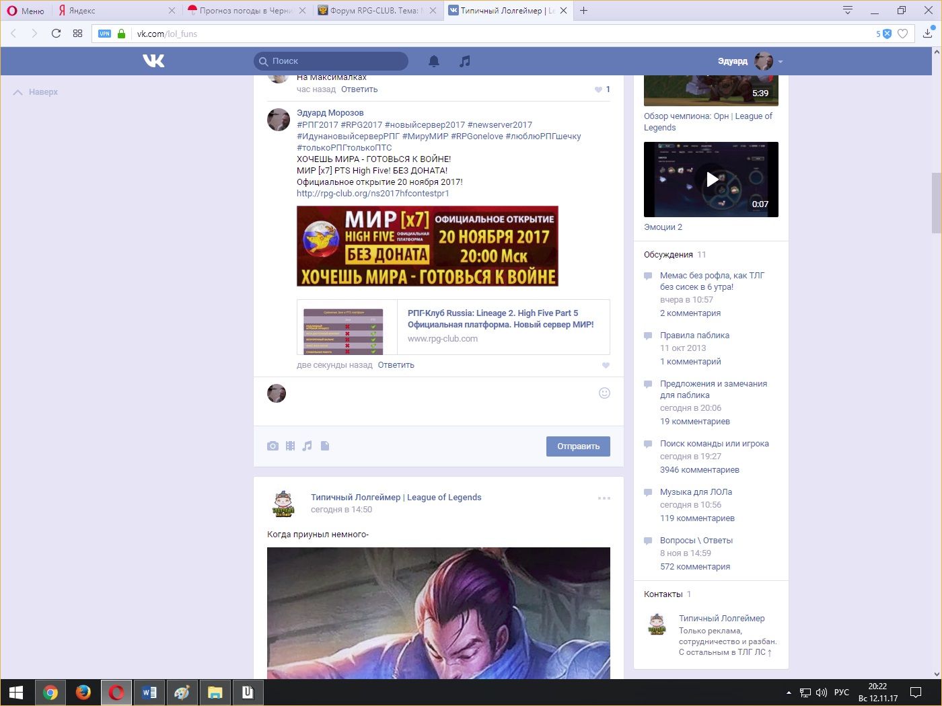The height and width of the screenshot is (706, 942).
Task: Expand the Эдуард profile dropdown
Action: 781,61
